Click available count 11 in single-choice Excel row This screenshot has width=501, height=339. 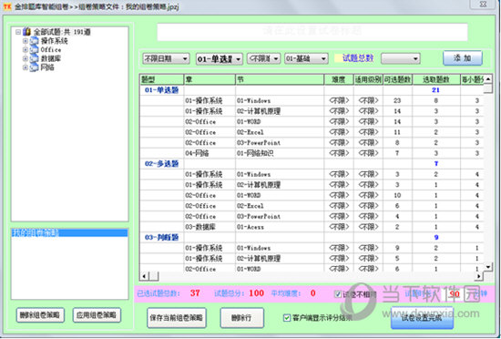(397, 132)
